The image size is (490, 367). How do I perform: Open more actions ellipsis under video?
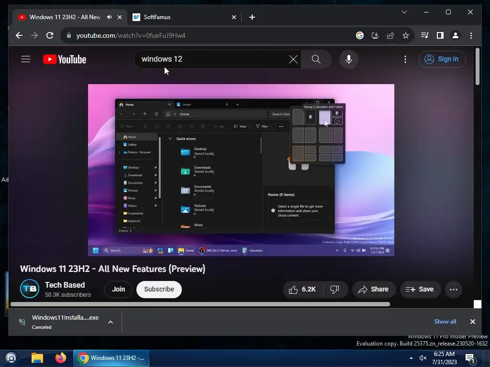(x=454, y=290)
